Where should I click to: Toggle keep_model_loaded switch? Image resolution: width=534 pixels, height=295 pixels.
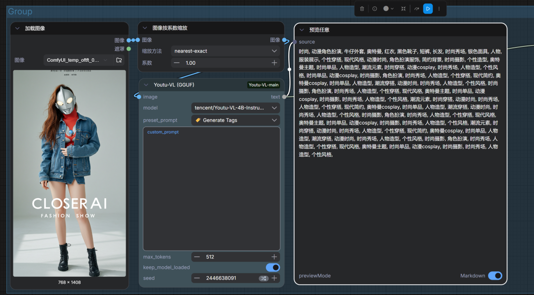tap(273, 267)
